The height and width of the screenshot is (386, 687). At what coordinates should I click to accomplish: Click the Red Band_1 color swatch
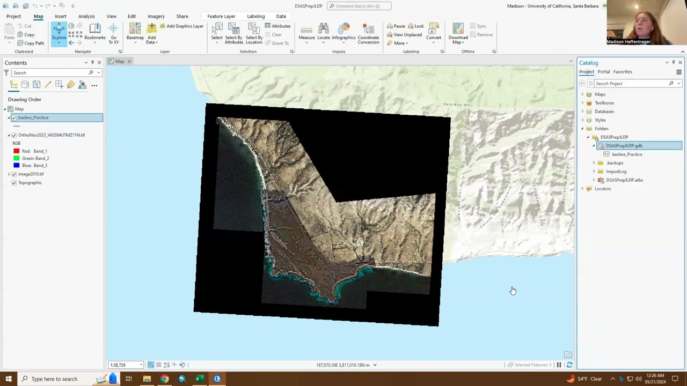(16, 151)
